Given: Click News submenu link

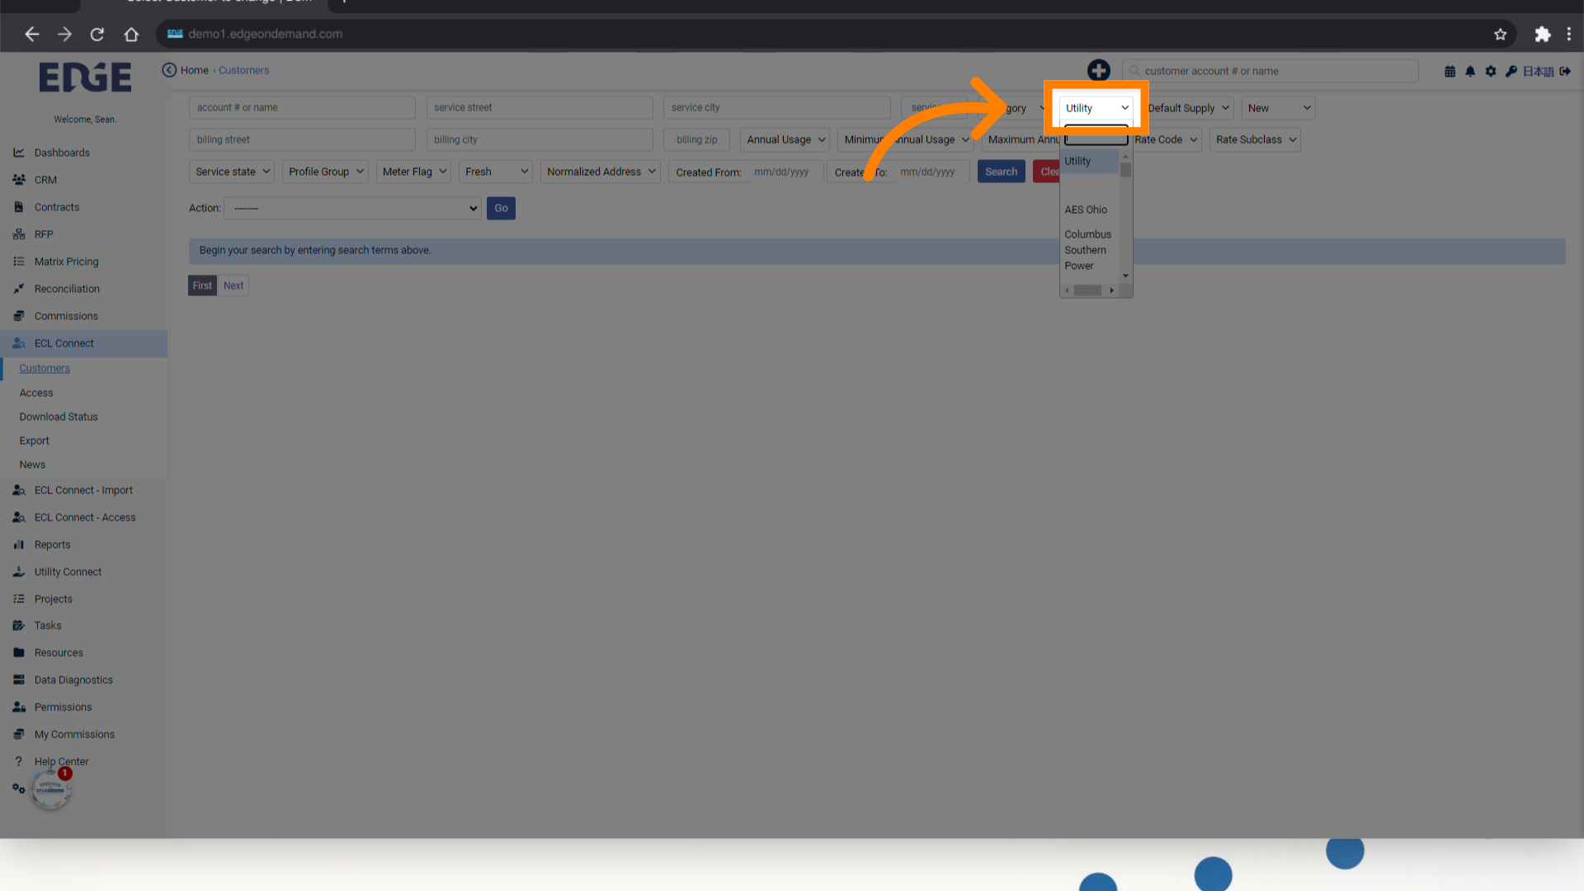Looking at the screenshot, I should (32, 464).
